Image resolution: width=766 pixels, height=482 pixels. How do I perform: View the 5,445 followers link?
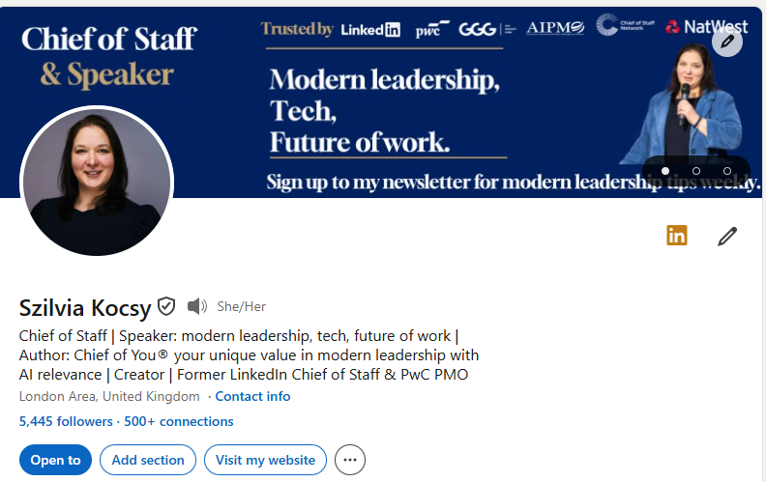coord(66,421)
